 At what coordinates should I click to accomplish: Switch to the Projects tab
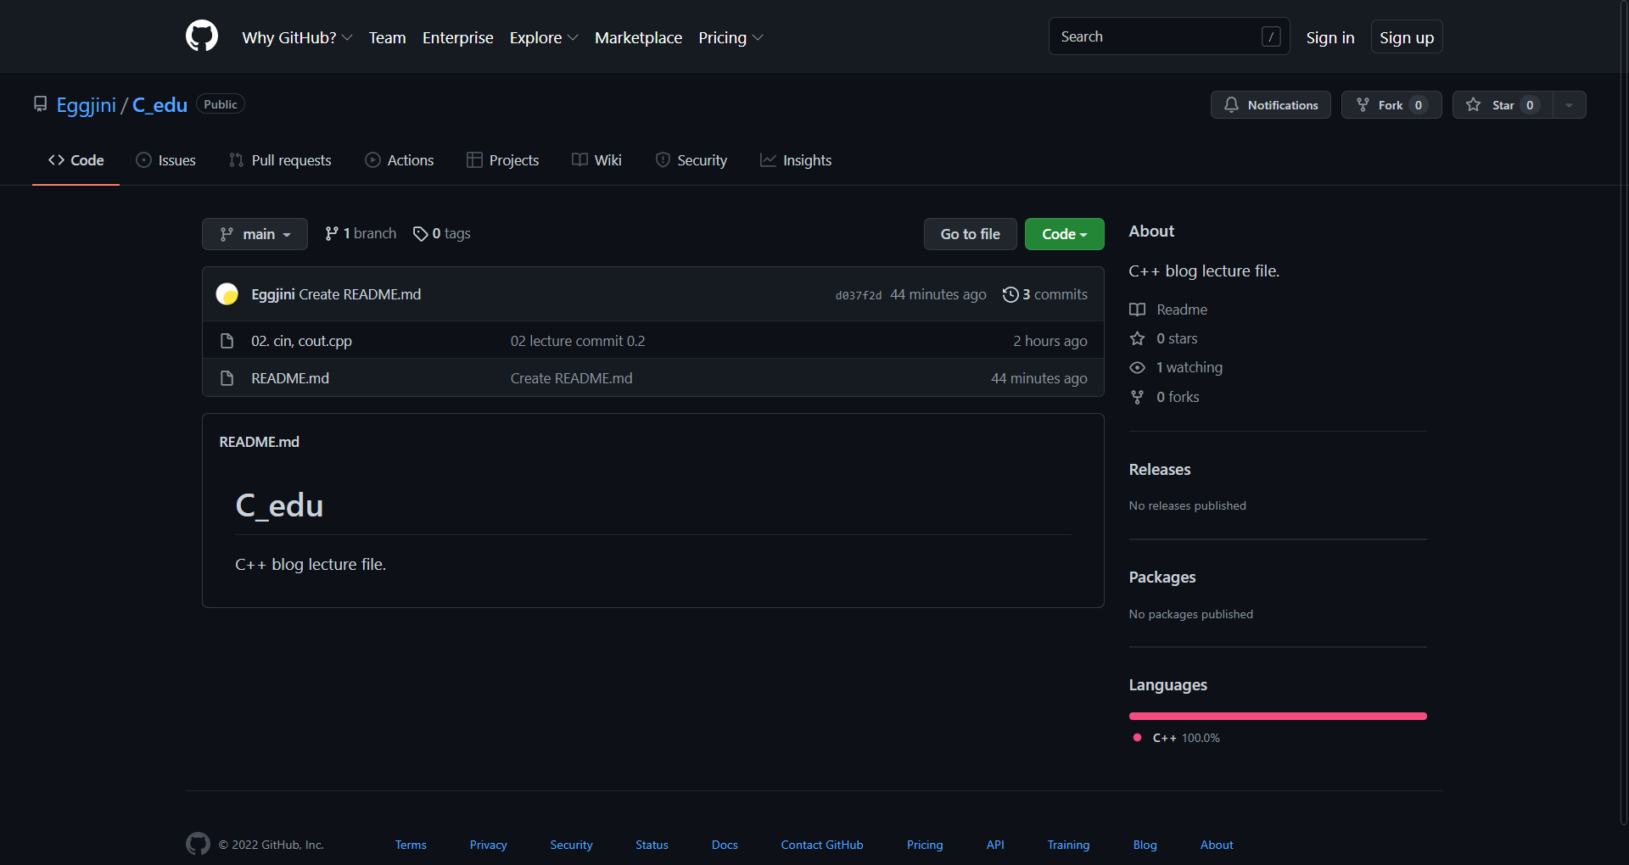click(502, 160)
